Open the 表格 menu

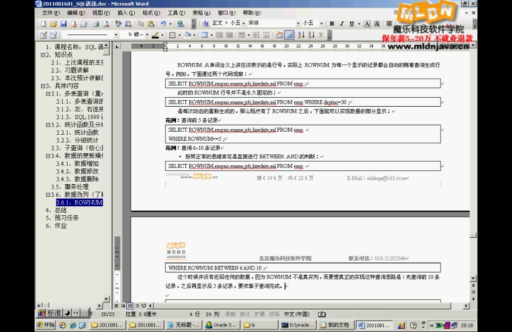(x=201, y=13)
